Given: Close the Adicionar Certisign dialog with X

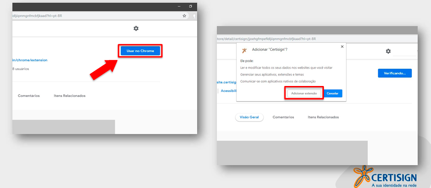Looking at the screenshot, I should (x=342, y=47).
